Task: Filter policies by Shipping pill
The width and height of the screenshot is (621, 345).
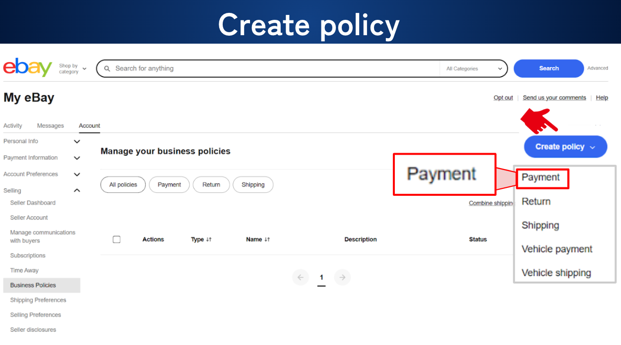Action: [253, 185]
